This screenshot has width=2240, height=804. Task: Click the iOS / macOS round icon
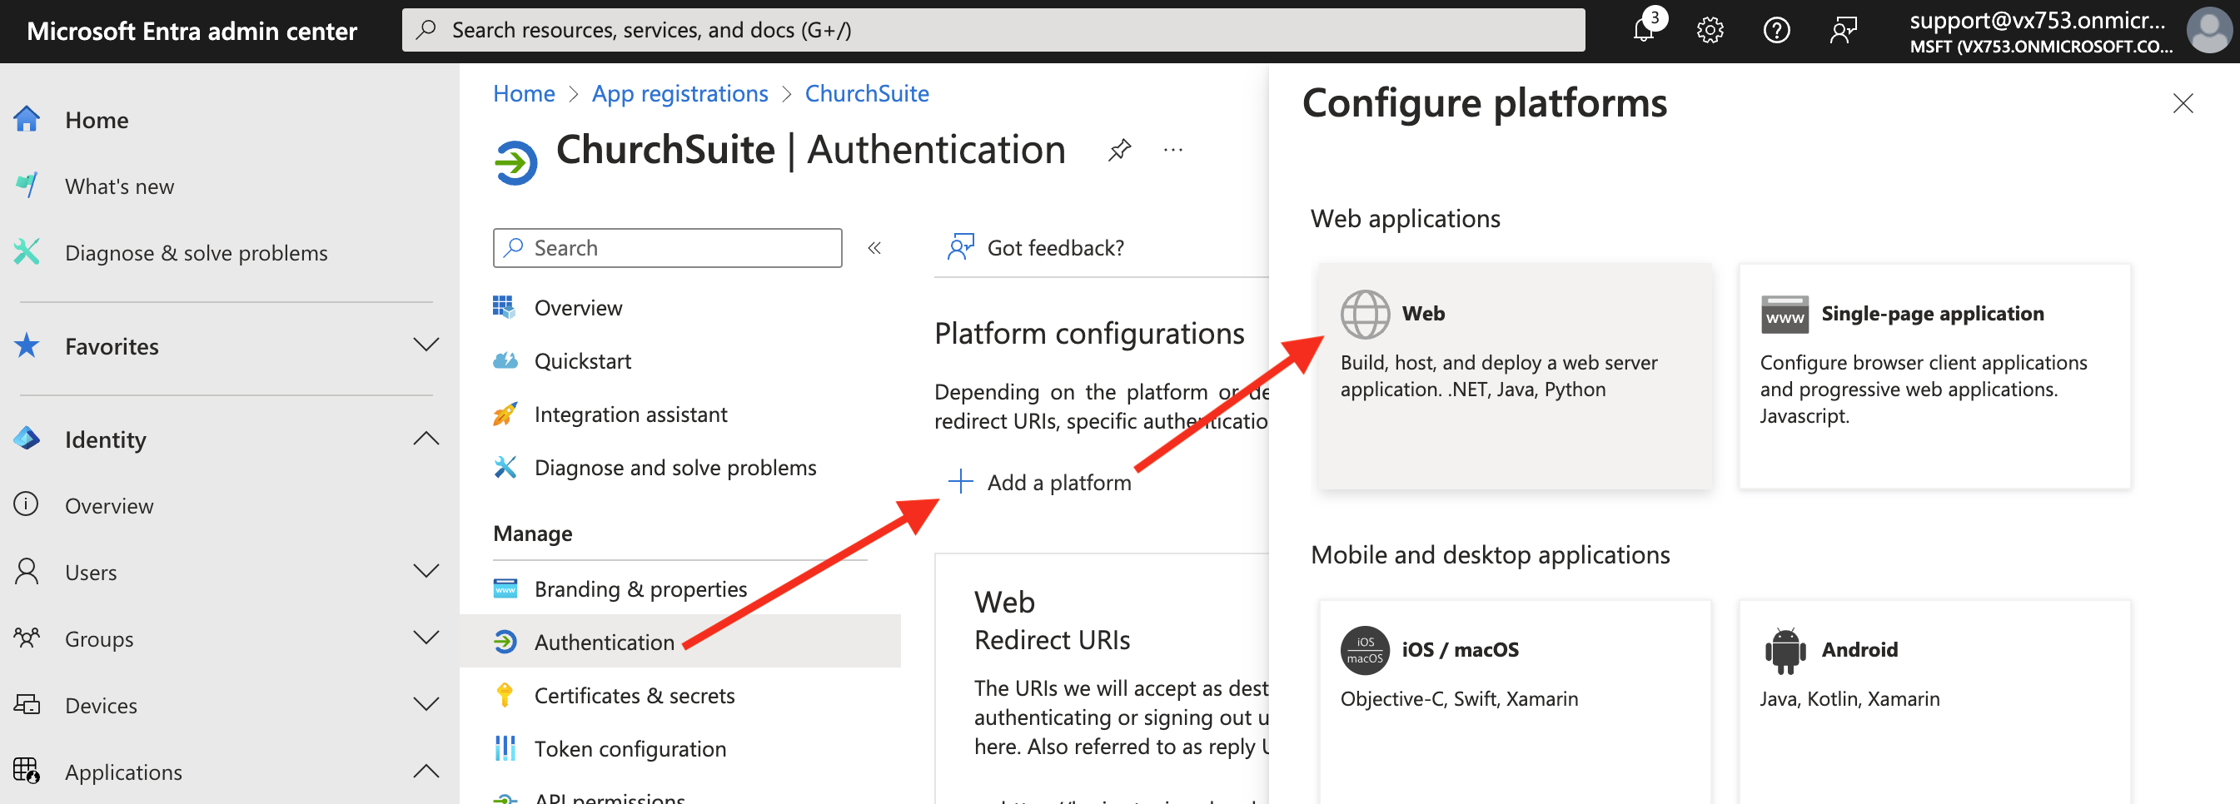(x=1364, y=650)
